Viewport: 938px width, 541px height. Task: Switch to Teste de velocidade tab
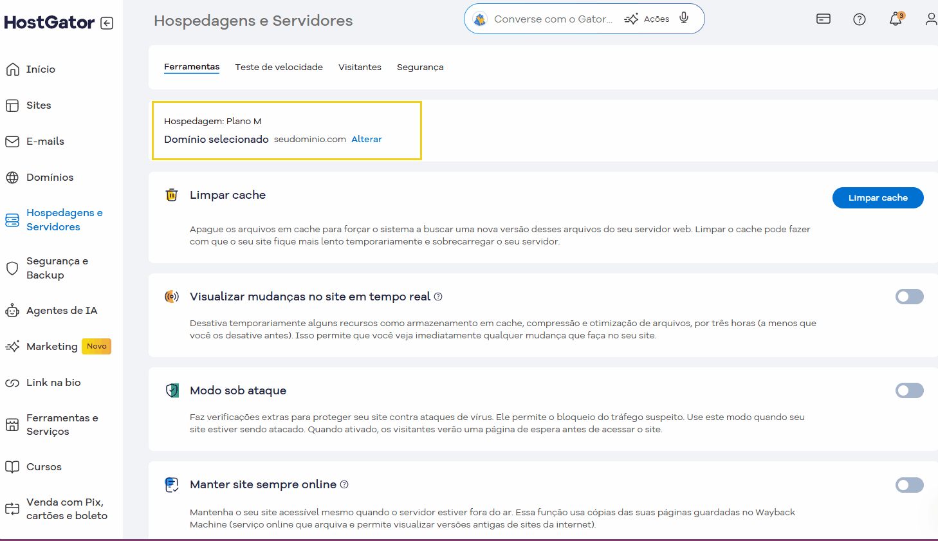(279, 67)
